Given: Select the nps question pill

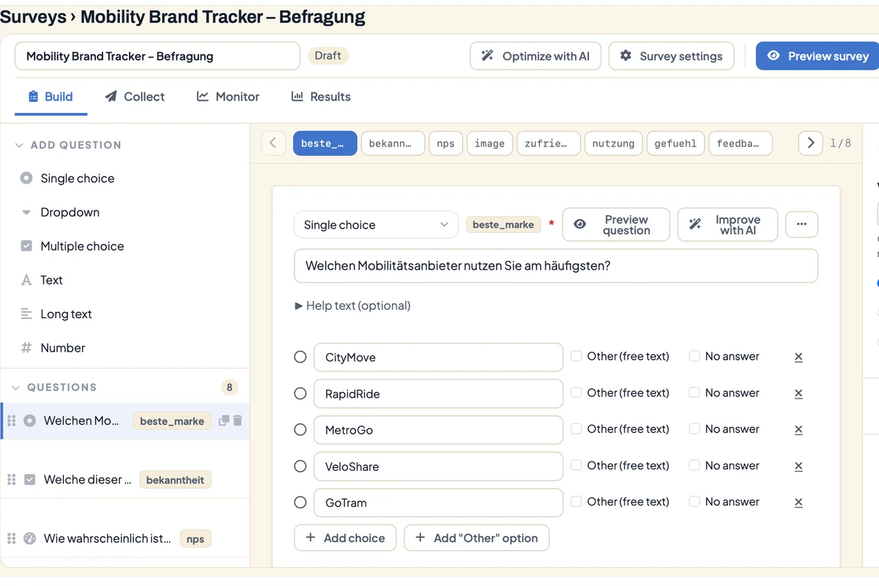Looking at the screenshot, I should pos(445,144).
